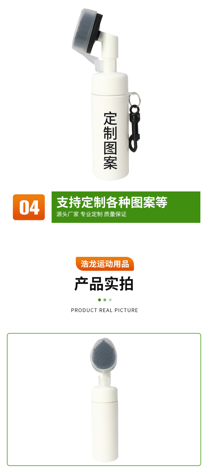Click the 产品实拍 heading
Image resolution: width=208 pixels, height=470 pixels.
coord(104,284)
